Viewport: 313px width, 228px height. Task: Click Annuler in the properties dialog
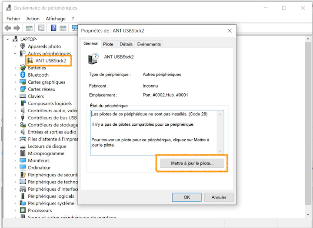pos(219,197)
